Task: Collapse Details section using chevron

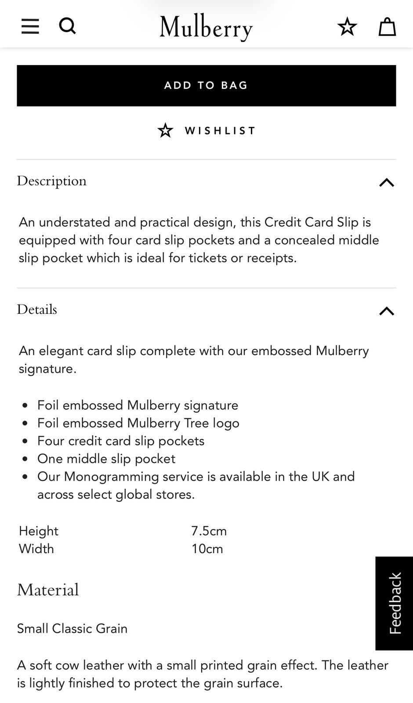Action: click(x=386, y=311)
